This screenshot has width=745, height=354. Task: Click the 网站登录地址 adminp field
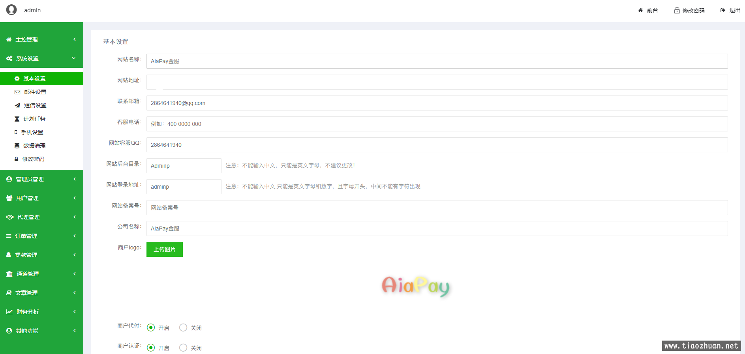pyautogui.click(x=184, y=187)
